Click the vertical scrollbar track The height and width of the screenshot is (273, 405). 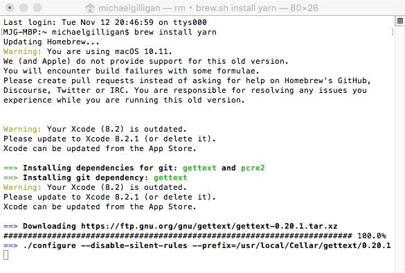coord(400,148)
